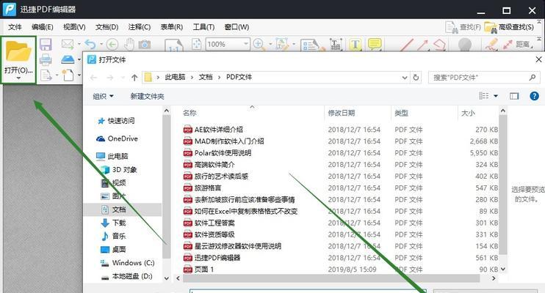
Task: Open the 文档(D) menu
Action: coord(107,27)
